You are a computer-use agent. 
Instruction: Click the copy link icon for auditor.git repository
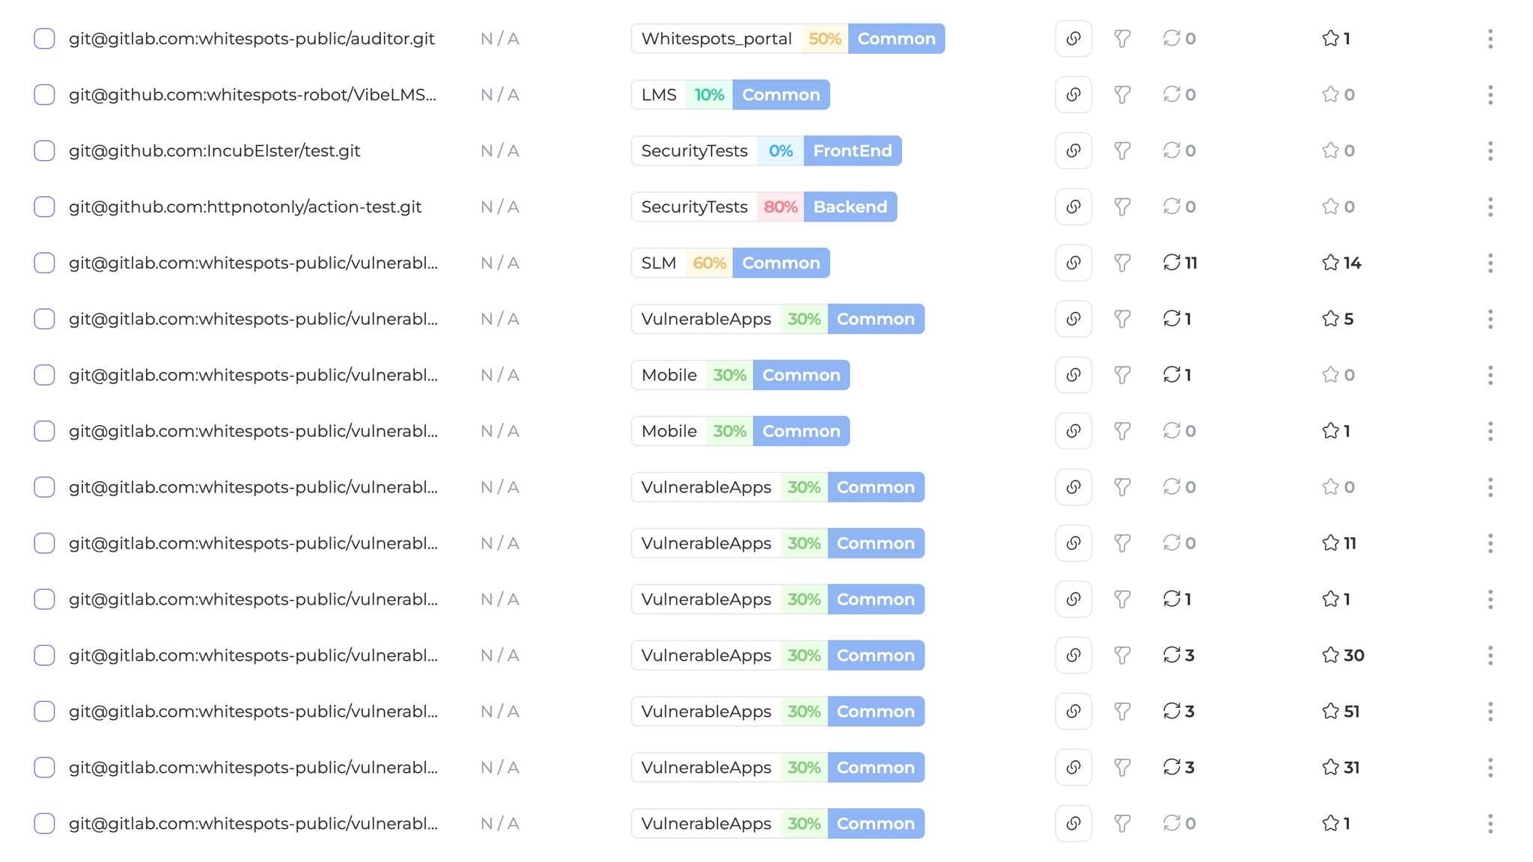(x=1073, y=38)
